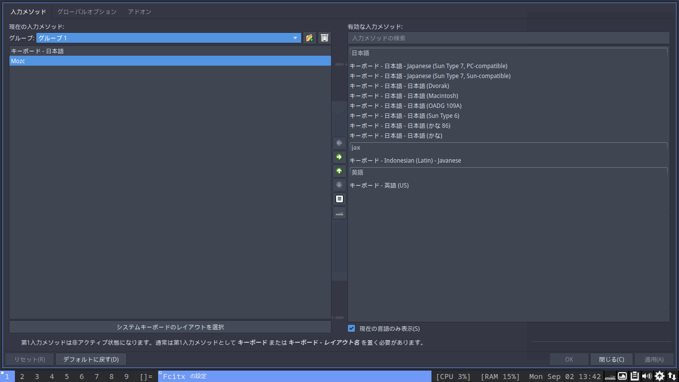Image resolution: width=679 pixels, height=382 pixels.
Task: Click the layout indicator in the panel
Action: click(x=146, y=377)
